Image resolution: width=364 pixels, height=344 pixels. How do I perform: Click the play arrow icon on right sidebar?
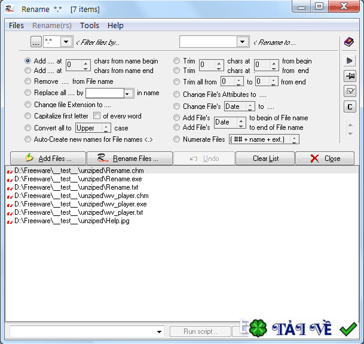(350, 61)
